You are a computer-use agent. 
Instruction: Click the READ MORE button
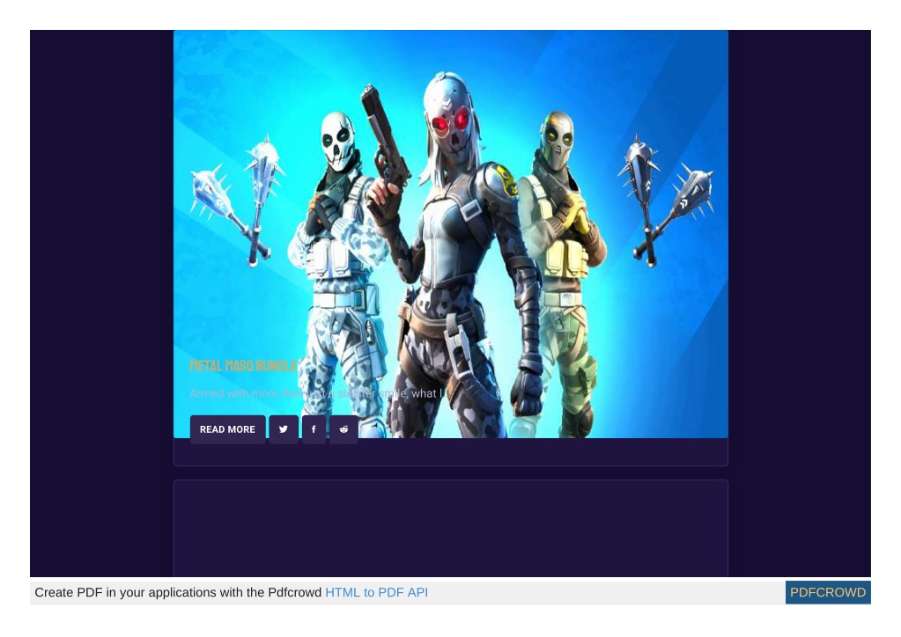(227, 429)
